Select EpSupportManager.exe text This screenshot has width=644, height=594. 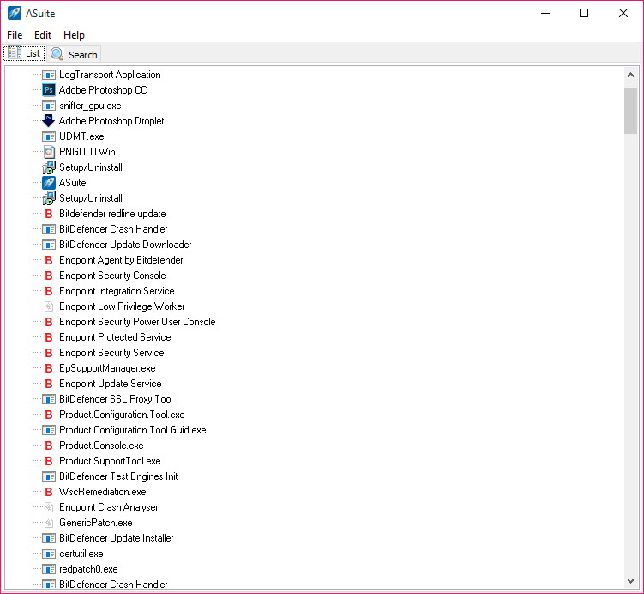coord(107,368)
